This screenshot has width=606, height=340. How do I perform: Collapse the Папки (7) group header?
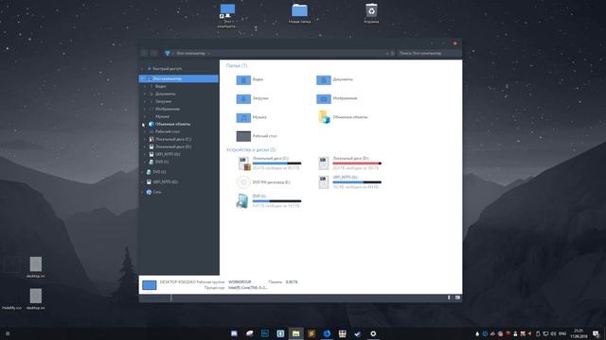[x=237, y=66]
